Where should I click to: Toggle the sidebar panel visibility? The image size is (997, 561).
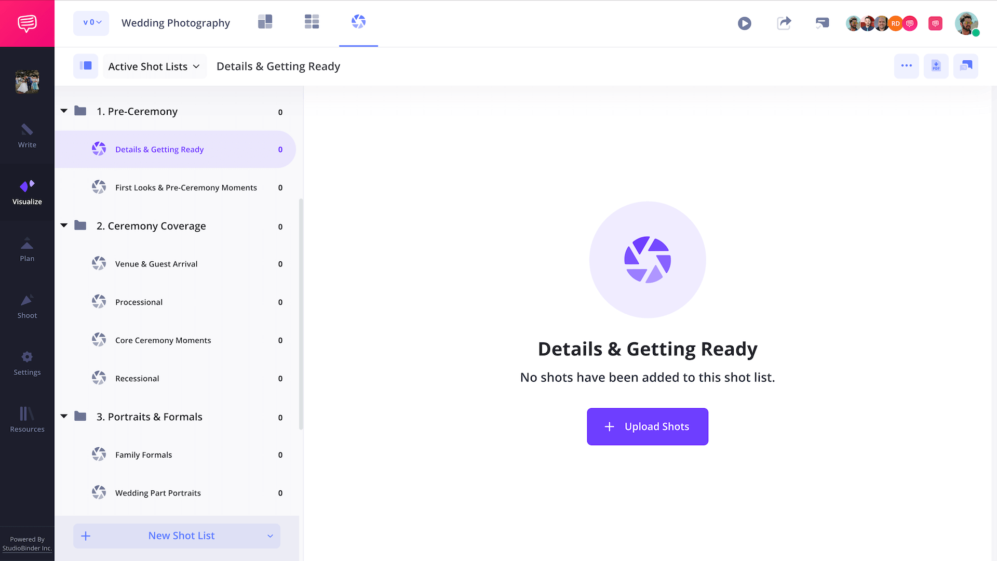(x=86, y=66)
